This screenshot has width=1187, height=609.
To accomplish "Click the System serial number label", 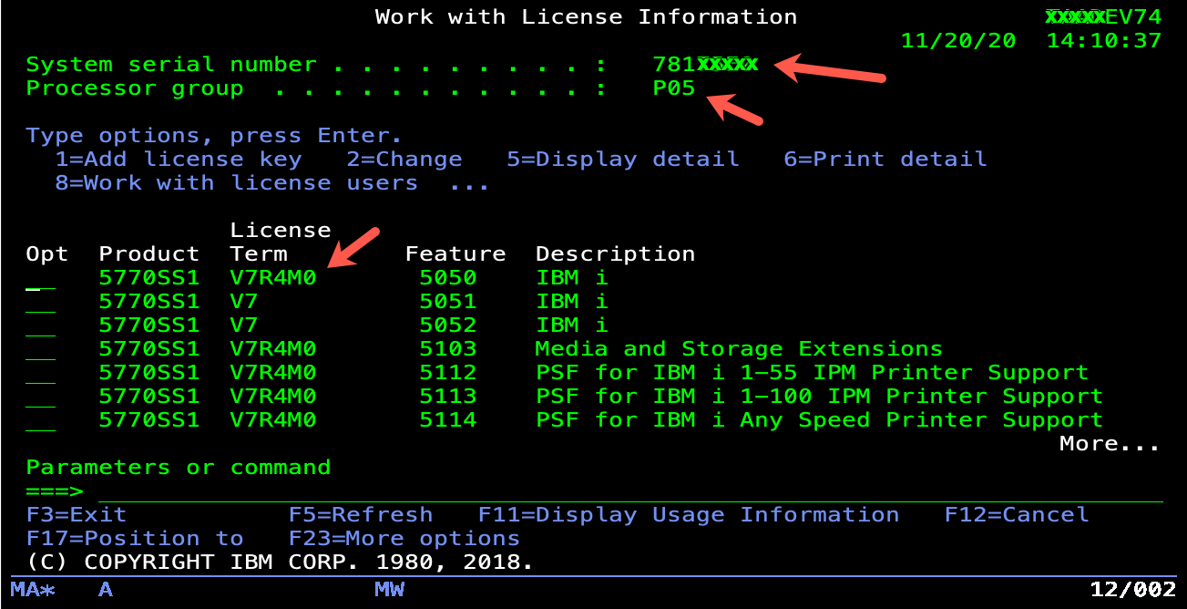I will (x=171, y=65).
